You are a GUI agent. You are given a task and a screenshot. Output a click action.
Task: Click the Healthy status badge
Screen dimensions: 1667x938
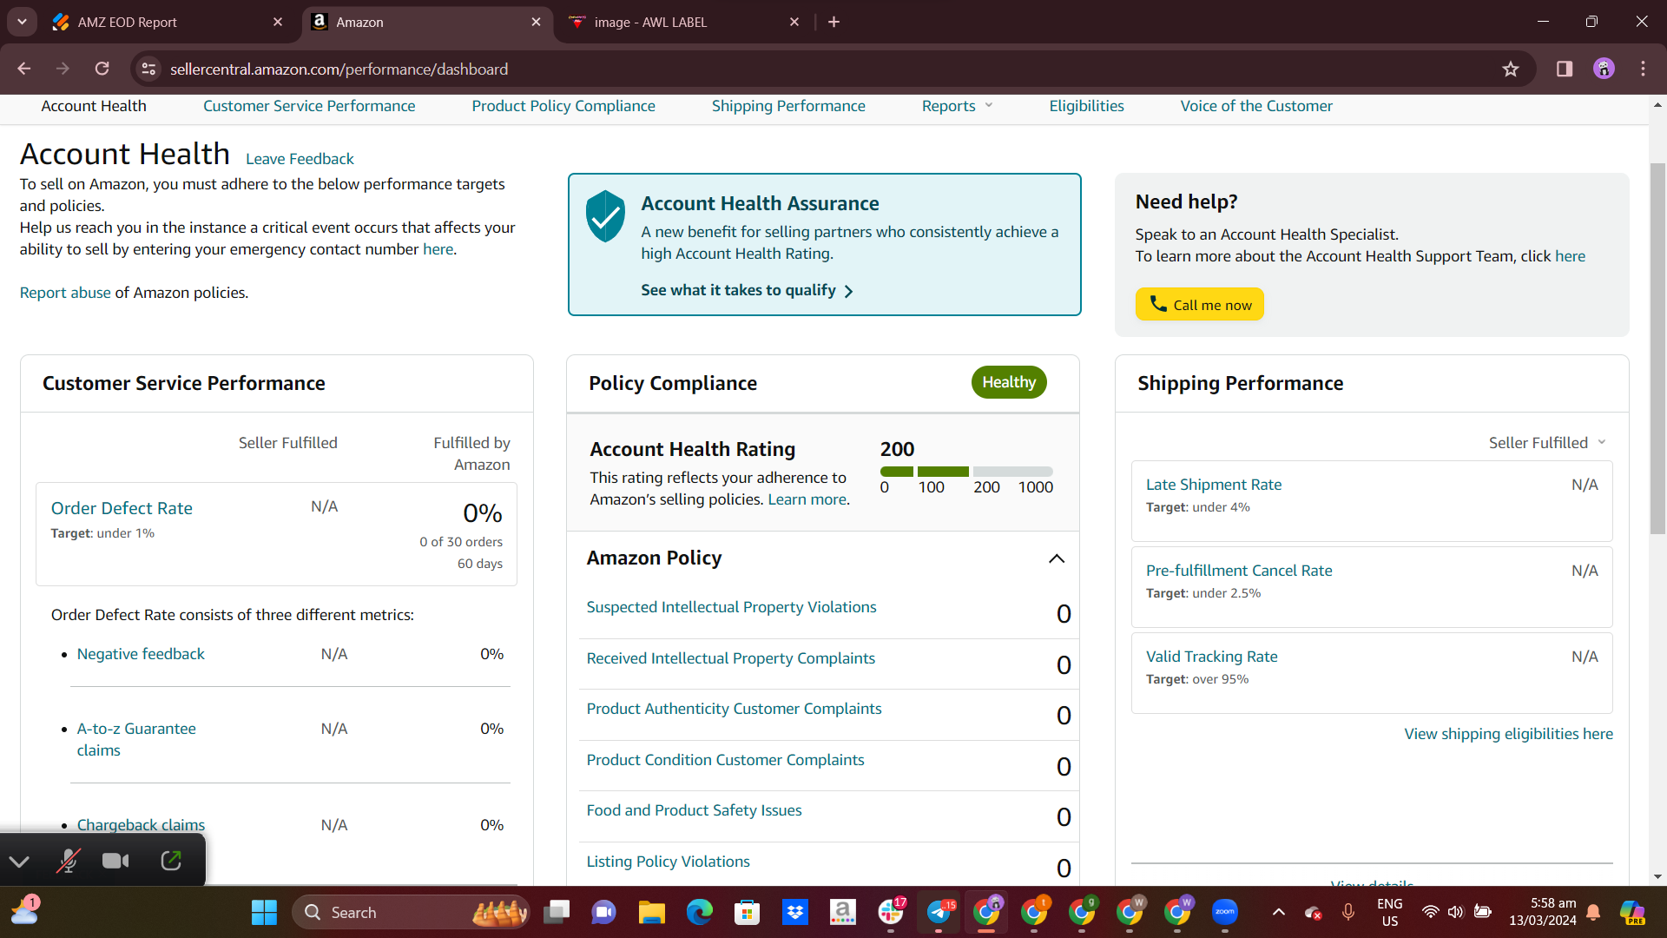point(1009,382)
